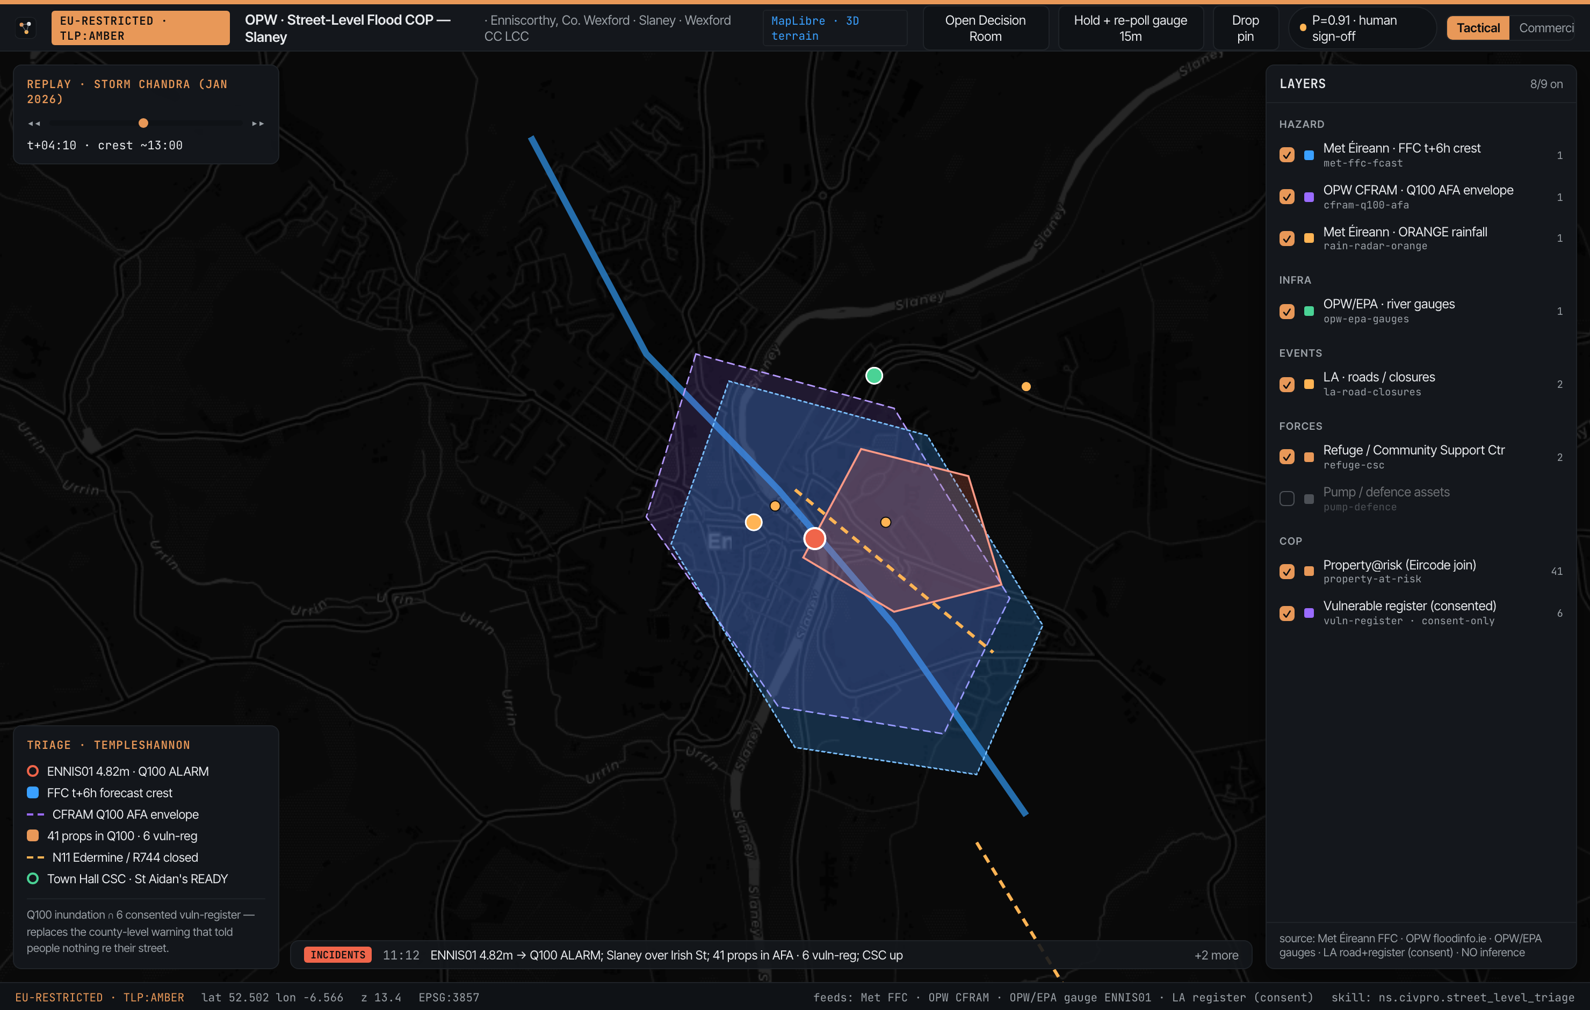Switch to the Tactical tab

coord(1478,28)
